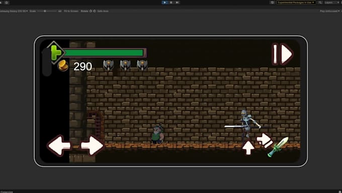The width and height of the screenshot is (342, 193).
Task: Tap the in-game pause button
Action: tap(283, 54)
